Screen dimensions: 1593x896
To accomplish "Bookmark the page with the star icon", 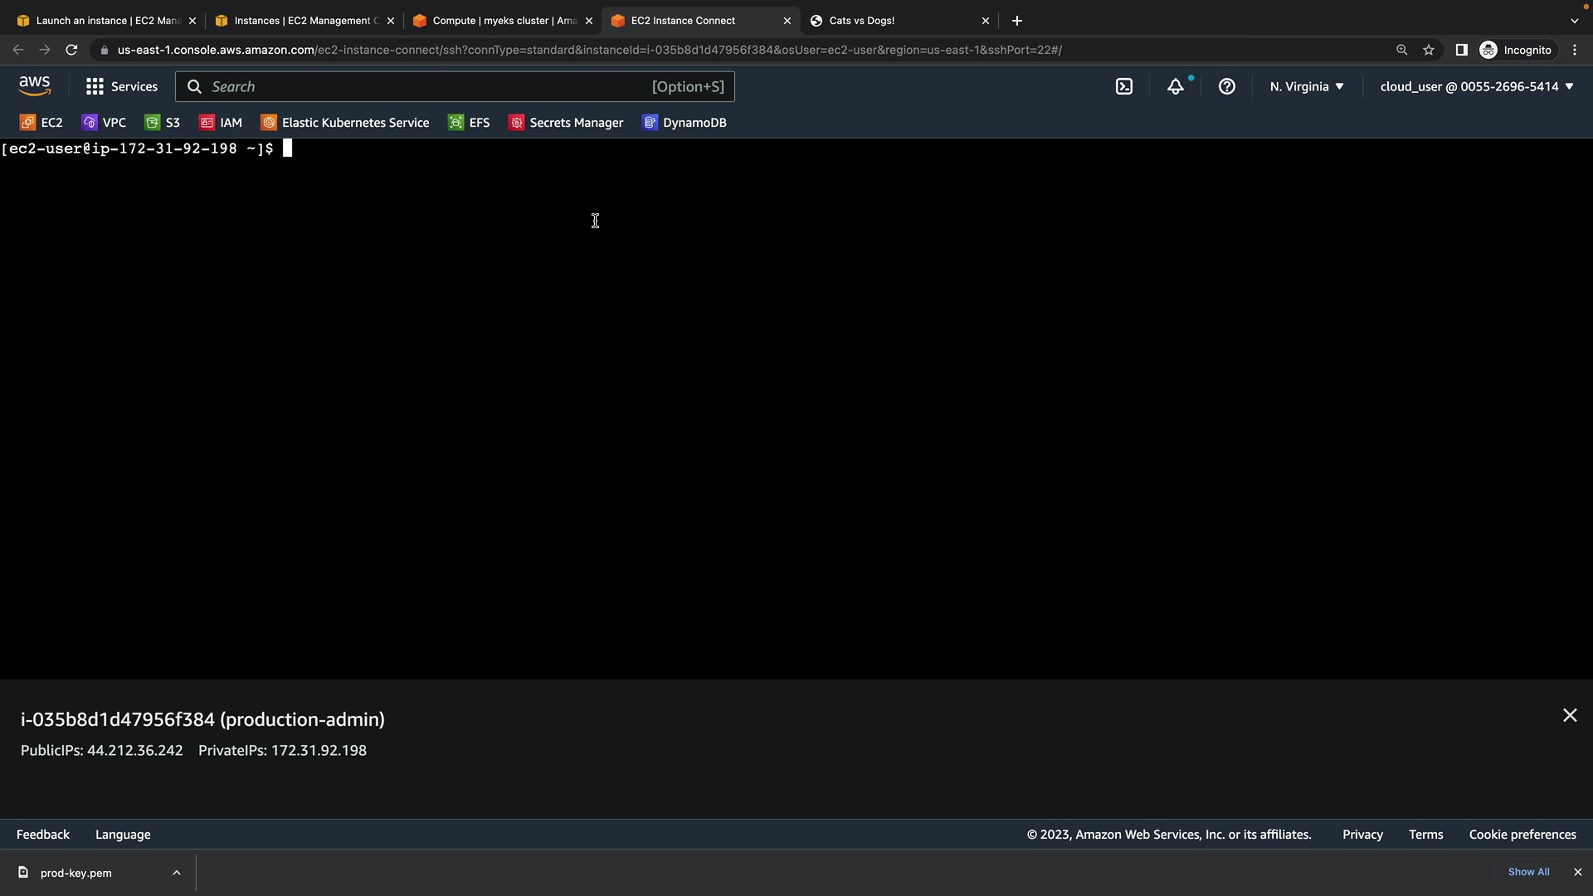I will point(1428,50).
